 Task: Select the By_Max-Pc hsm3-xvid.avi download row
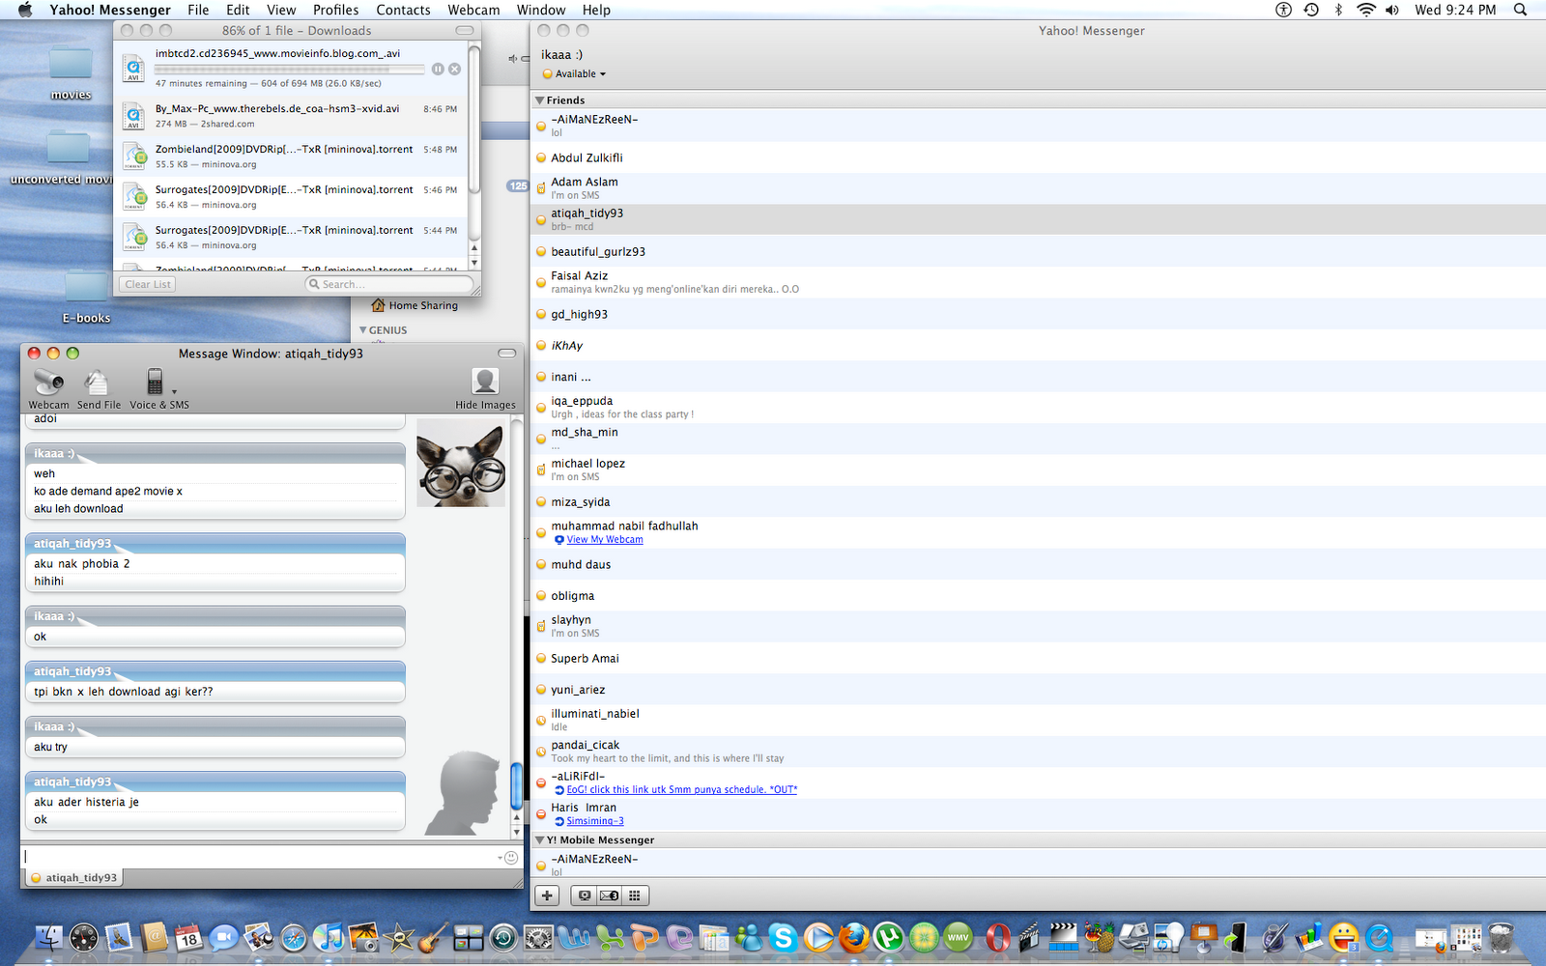tap(291, 116)
